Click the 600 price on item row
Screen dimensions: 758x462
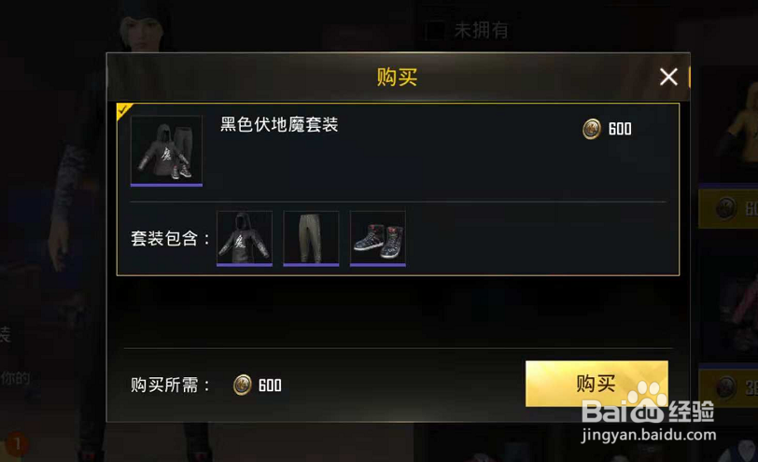[x=620, y=129]
